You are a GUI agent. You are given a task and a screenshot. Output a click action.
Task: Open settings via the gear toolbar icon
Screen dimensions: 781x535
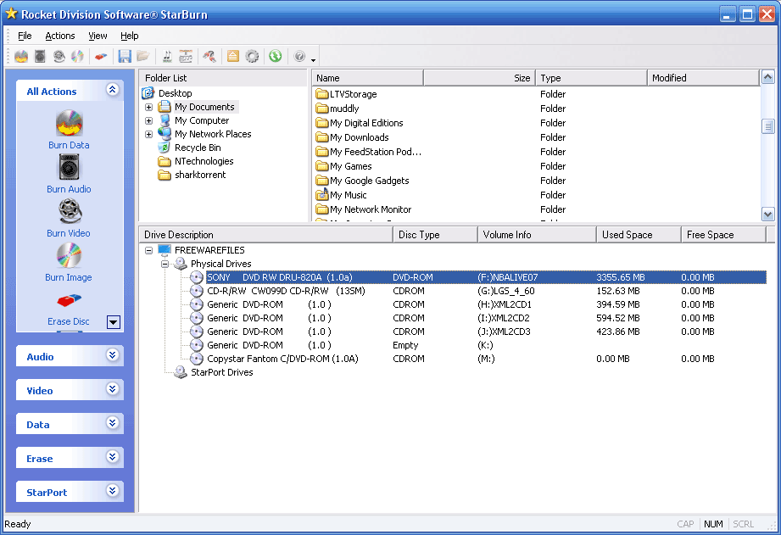click(x=252, y=56)
